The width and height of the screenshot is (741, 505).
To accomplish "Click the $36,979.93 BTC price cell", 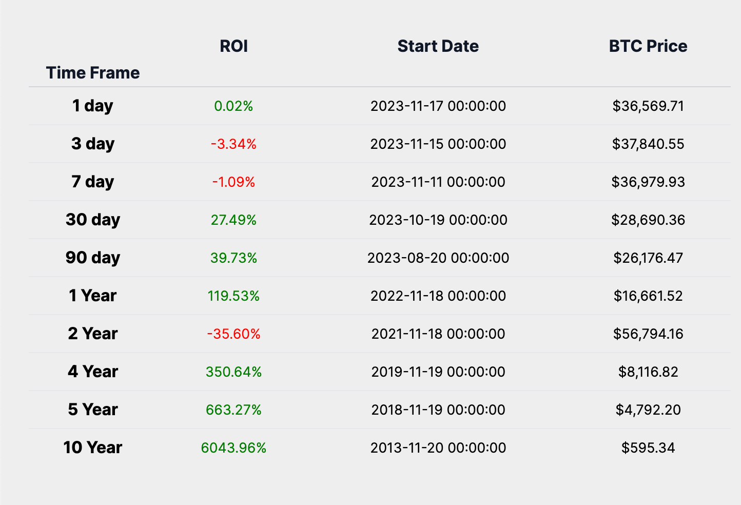I will click(x=648, y=182).
